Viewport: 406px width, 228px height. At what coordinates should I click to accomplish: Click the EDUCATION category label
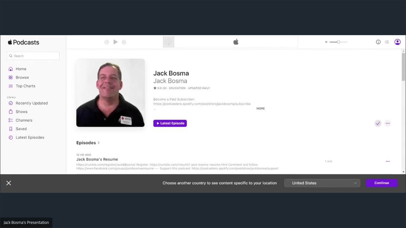pyautogui.click(x=177, y=88)
